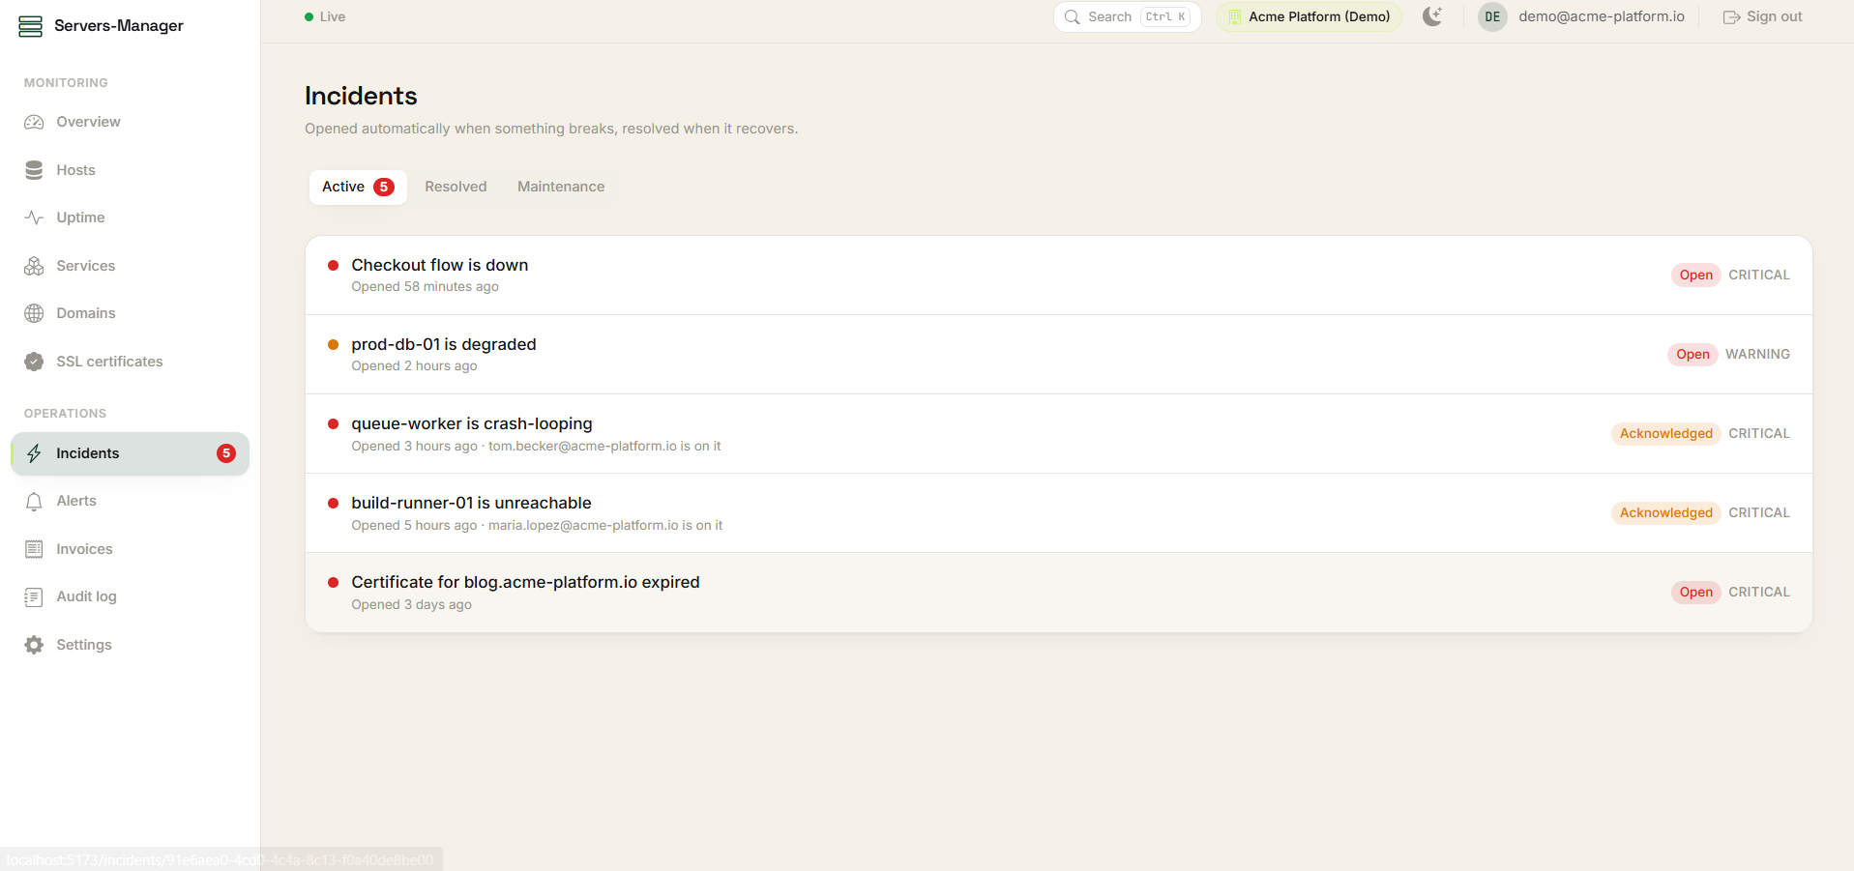This screenshot has width=1854, height=871.
Task: Click the Sign out arrow icon
Action: 1731,17
